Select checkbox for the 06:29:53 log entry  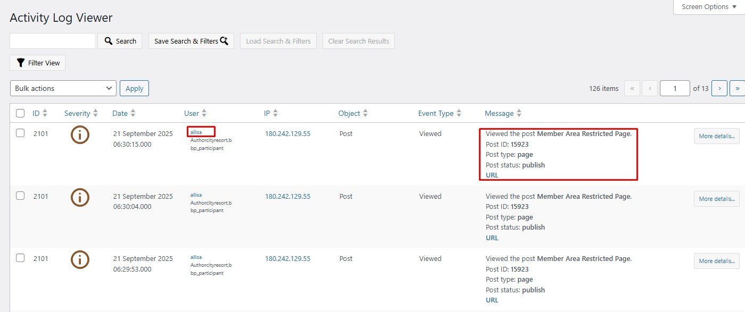[20, 258]
